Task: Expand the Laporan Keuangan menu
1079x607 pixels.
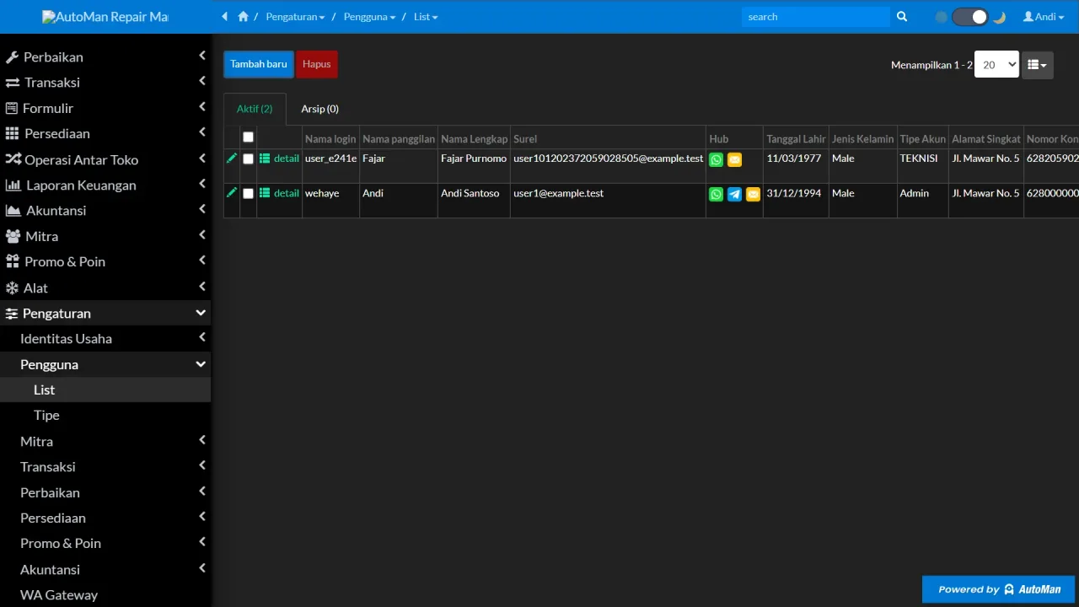Action: pos(105,185)
